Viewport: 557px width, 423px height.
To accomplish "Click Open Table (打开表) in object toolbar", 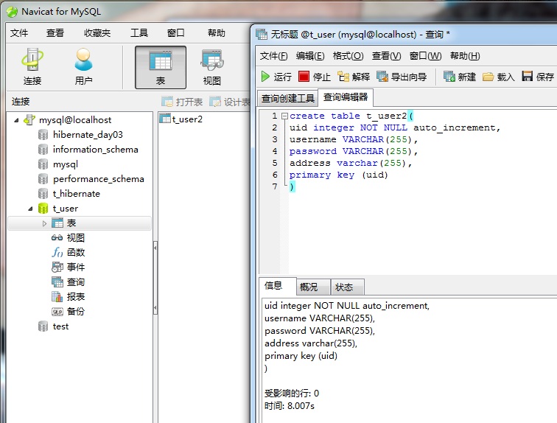I will (182, 102).
